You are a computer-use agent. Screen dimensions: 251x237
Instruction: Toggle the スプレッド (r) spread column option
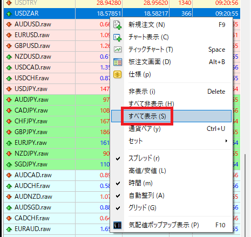(x=171, y=158)
